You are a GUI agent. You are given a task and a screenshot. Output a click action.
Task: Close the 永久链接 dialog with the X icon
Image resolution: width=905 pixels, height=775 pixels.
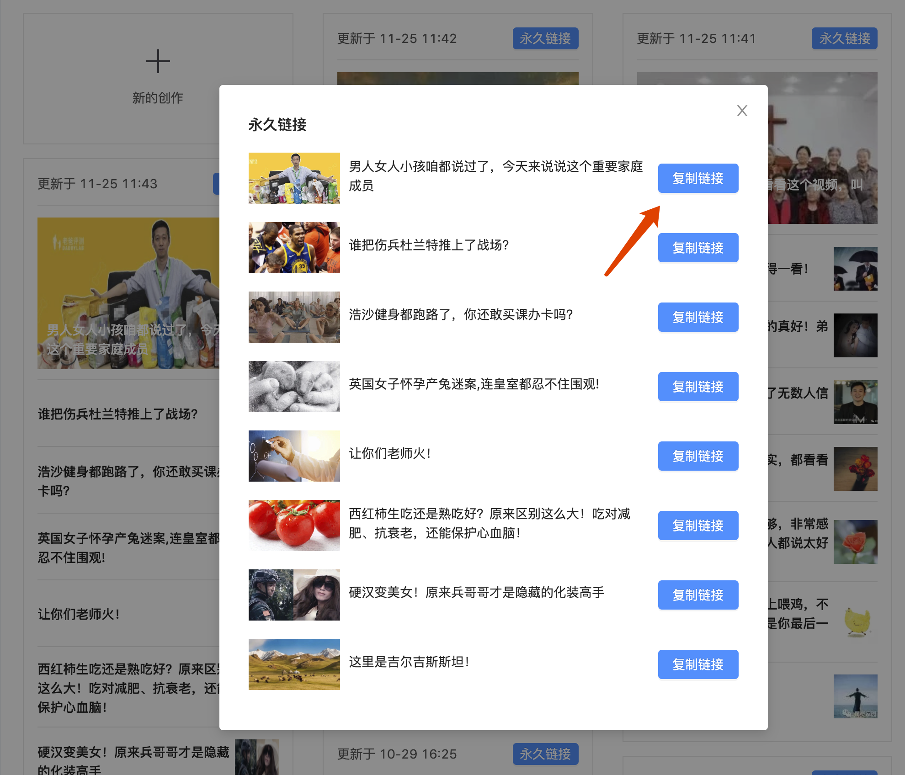point(742,111)
